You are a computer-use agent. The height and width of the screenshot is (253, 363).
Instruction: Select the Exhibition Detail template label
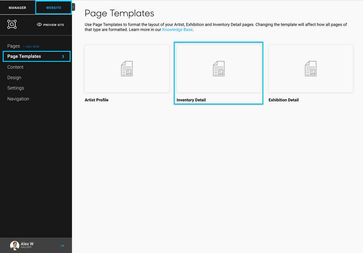click(x=284, y=100)
